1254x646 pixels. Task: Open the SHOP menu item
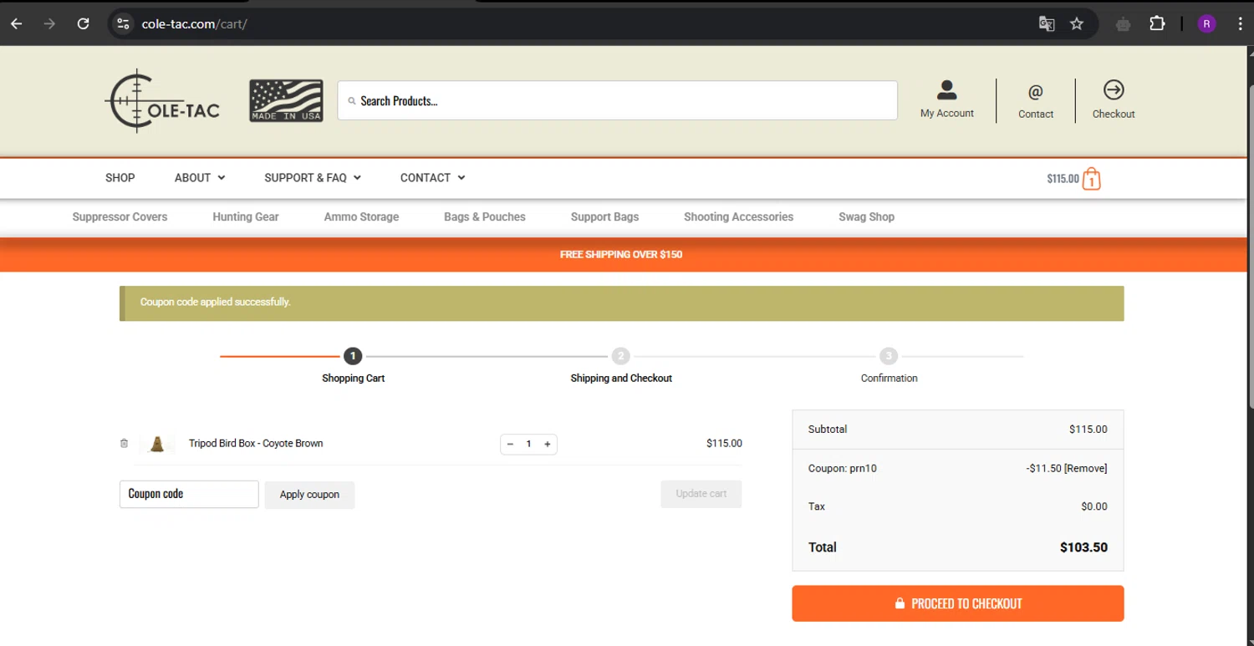pos(120,177)
